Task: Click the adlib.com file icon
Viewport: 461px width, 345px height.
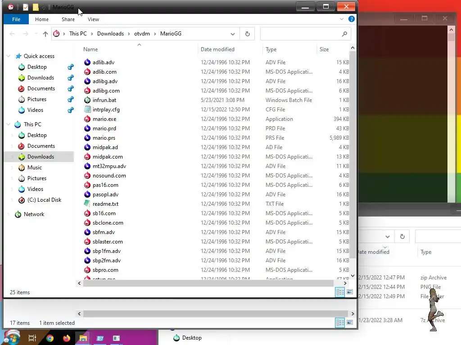Action: [x=87, y=71]
